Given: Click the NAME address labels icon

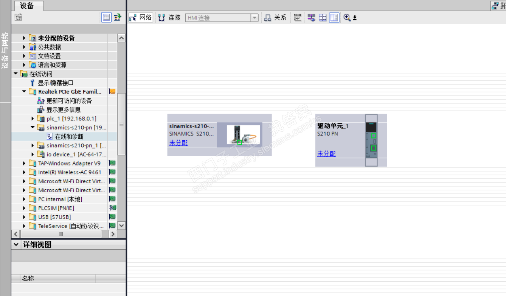Looking at the screenshot, I should coord(298,17).
